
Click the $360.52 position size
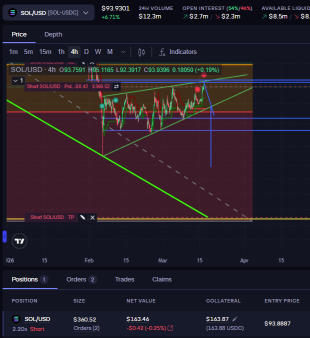click(84, 319)
